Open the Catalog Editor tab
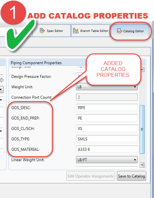154x198 pixels. (130, 31)
